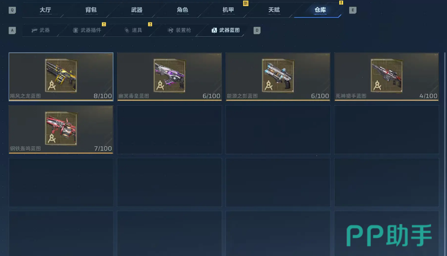Screen dimensions: 447x256
Task: Select the 武器插件 sub-tab
Action: pos(87,30)
